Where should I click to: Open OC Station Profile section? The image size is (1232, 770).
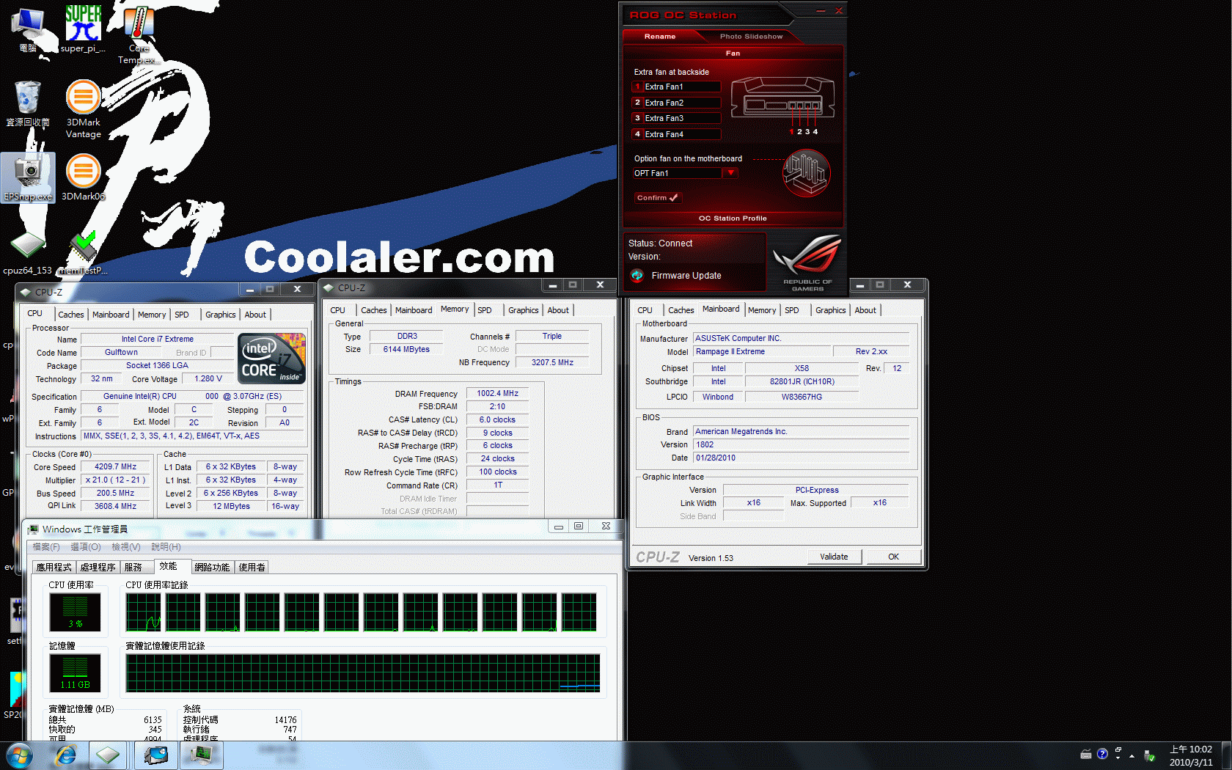point(733,218)
